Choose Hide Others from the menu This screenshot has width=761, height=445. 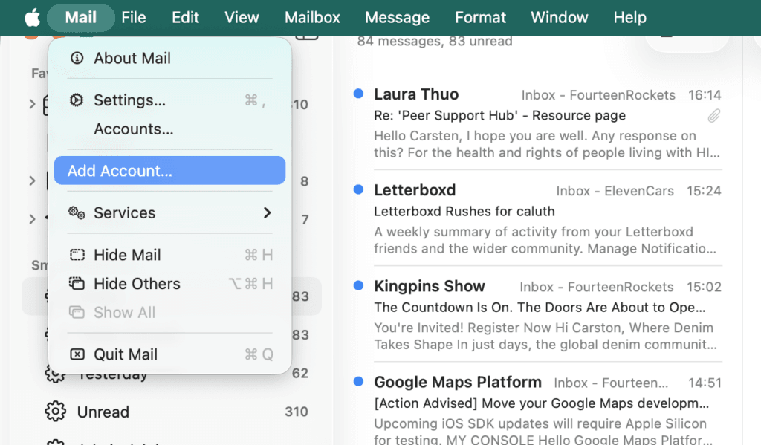click(x=169, y=283)
